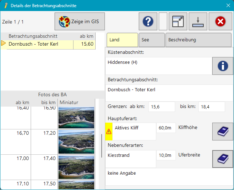Click the yellow warning triangle at Hauptuferart

click(x=109, y=132)
